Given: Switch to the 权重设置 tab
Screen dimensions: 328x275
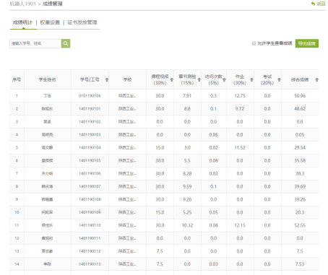Looking at the screenshot, I should coord(50,22).
